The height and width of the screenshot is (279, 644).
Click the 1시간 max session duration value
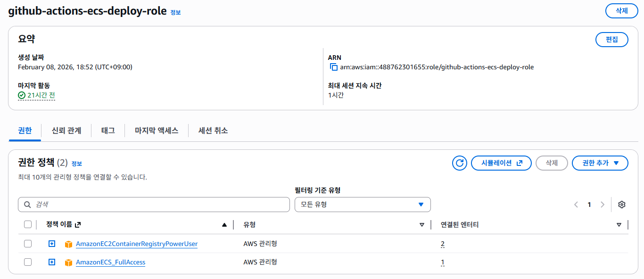[x=336, y=95]
